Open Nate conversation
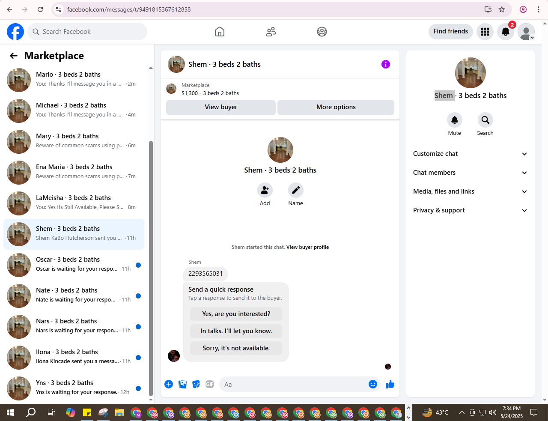This screenshot has height=421, width=548. [74, 296]
